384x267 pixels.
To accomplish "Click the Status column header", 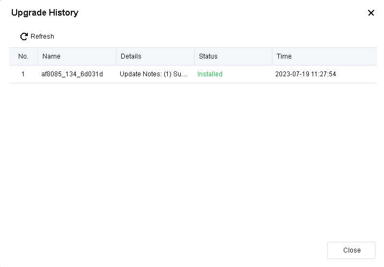I will tap(208, 56).
